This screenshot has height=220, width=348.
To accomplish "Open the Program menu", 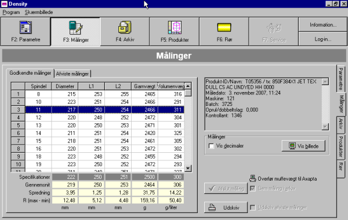I will [x=11, y=12].
